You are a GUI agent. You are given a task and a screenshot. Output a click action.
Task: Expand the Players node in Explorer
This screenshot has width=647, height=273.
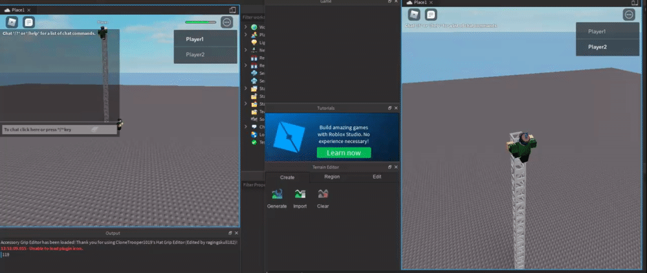pyautogui.click(x=245, y=35)
